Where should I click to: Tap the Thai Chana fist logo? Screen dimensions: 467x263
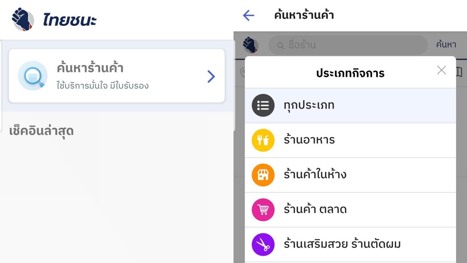point(23,19)
